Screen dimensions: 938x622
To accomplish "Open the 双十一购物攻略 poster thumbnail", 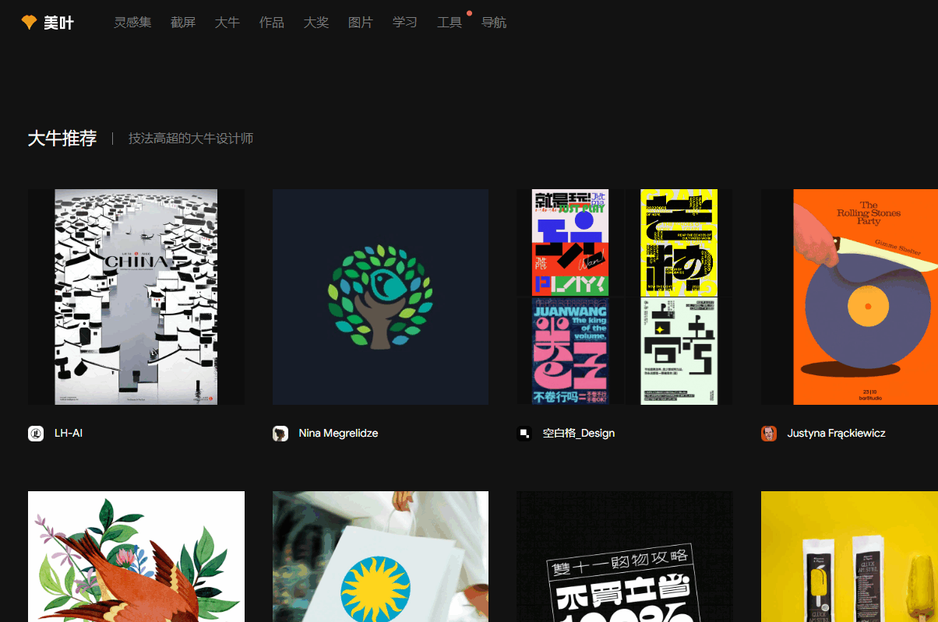I will 624,556.
